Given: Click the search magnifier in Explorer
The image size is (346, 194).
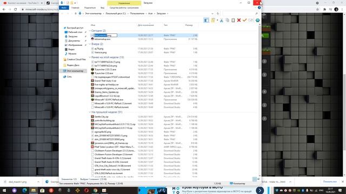Looking at the screenshot, I should tap(256, 13).
